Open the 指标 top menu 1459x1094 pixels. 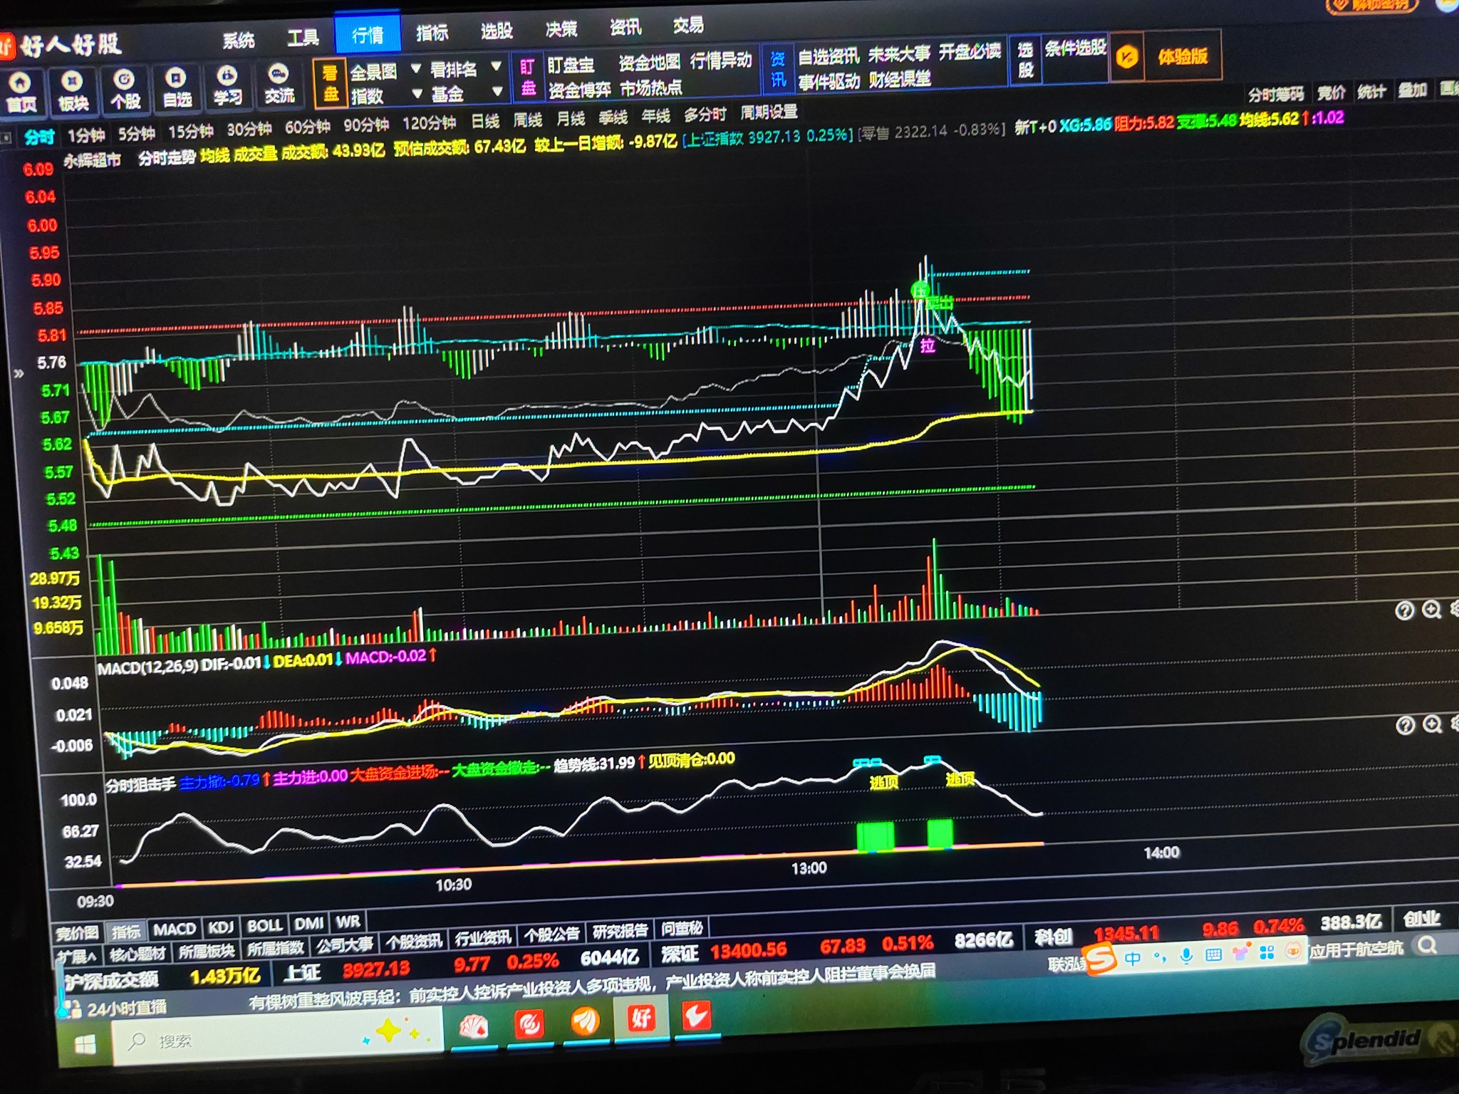432,33
